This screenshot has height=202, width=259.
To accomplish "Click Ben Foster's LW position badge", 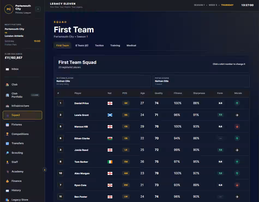I will tap(126, 197).
